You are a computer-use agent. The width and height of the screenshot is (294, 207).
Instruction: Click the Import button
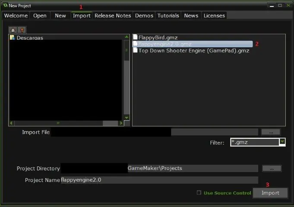pyautogui.click(x=270, y=193)
